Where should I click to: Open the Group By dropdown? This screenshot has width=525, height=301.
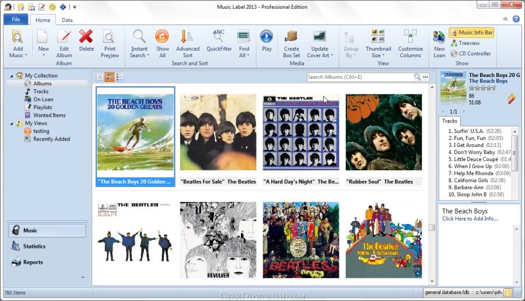point(351,44)
